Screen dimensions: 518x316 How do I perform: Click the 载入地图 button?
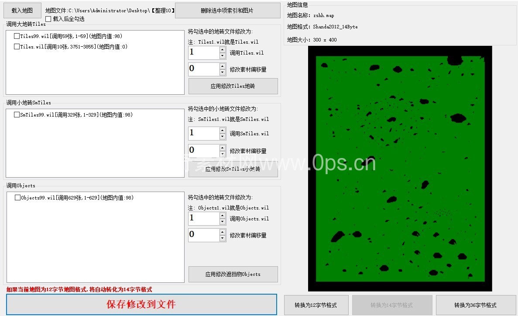[22, 10]
